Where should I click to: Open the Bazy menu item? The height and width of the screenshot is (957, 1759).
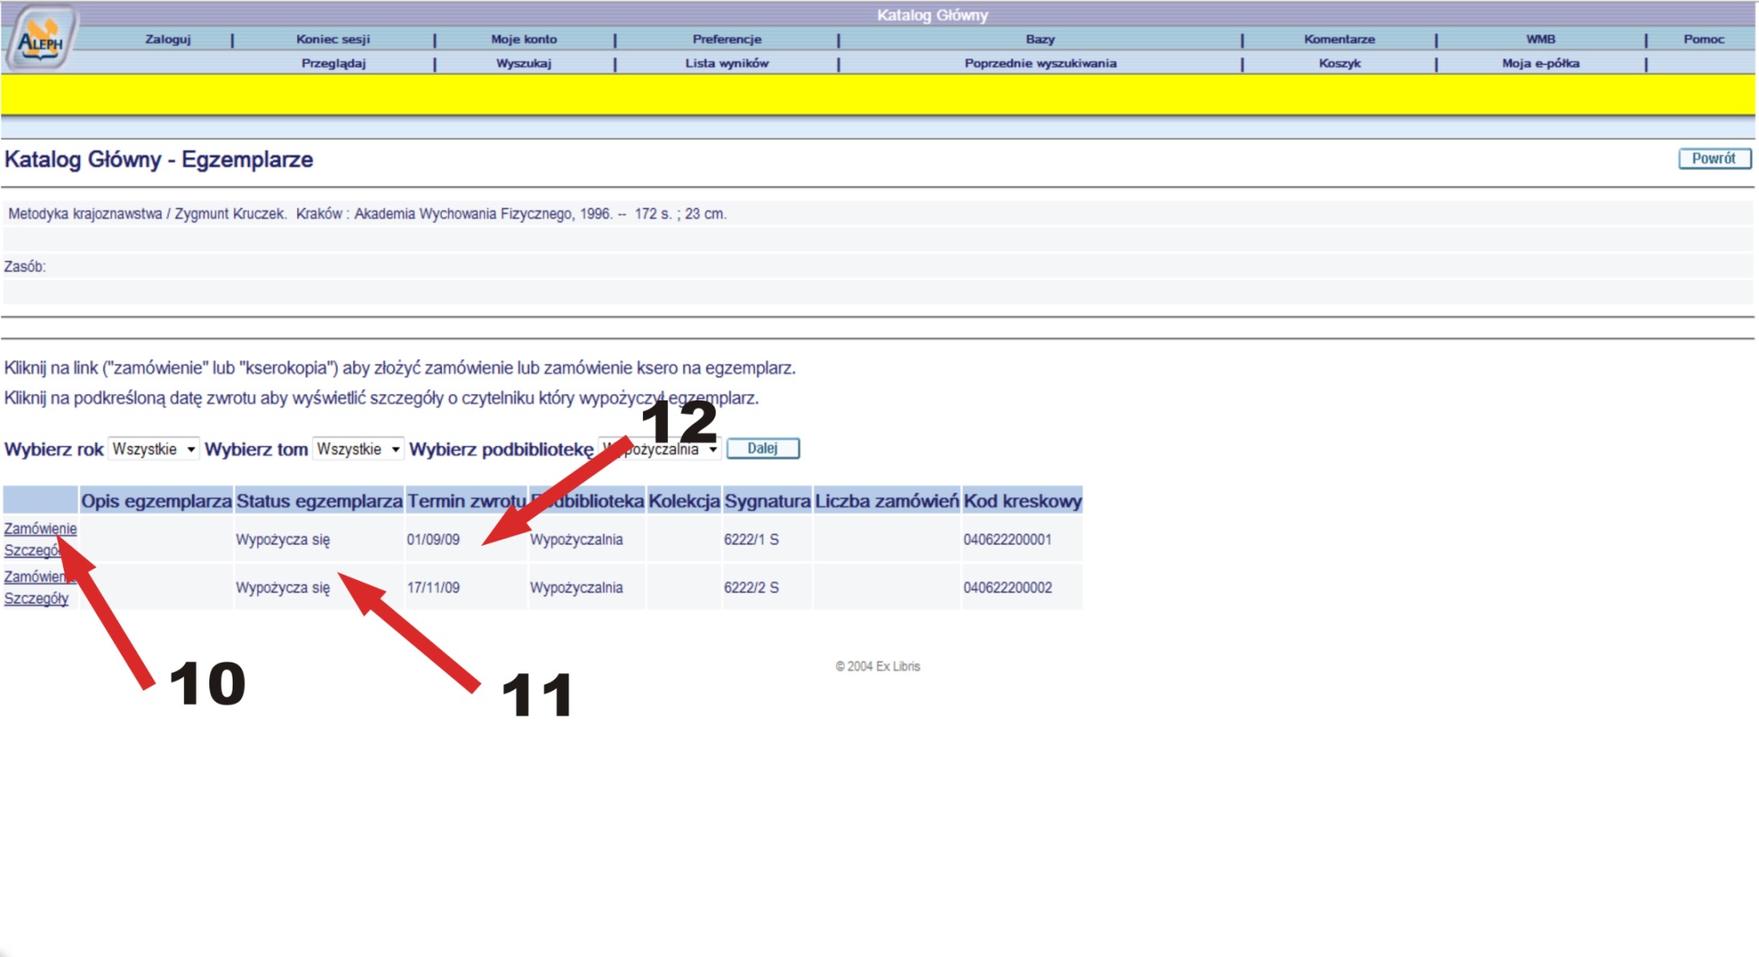1040,39
